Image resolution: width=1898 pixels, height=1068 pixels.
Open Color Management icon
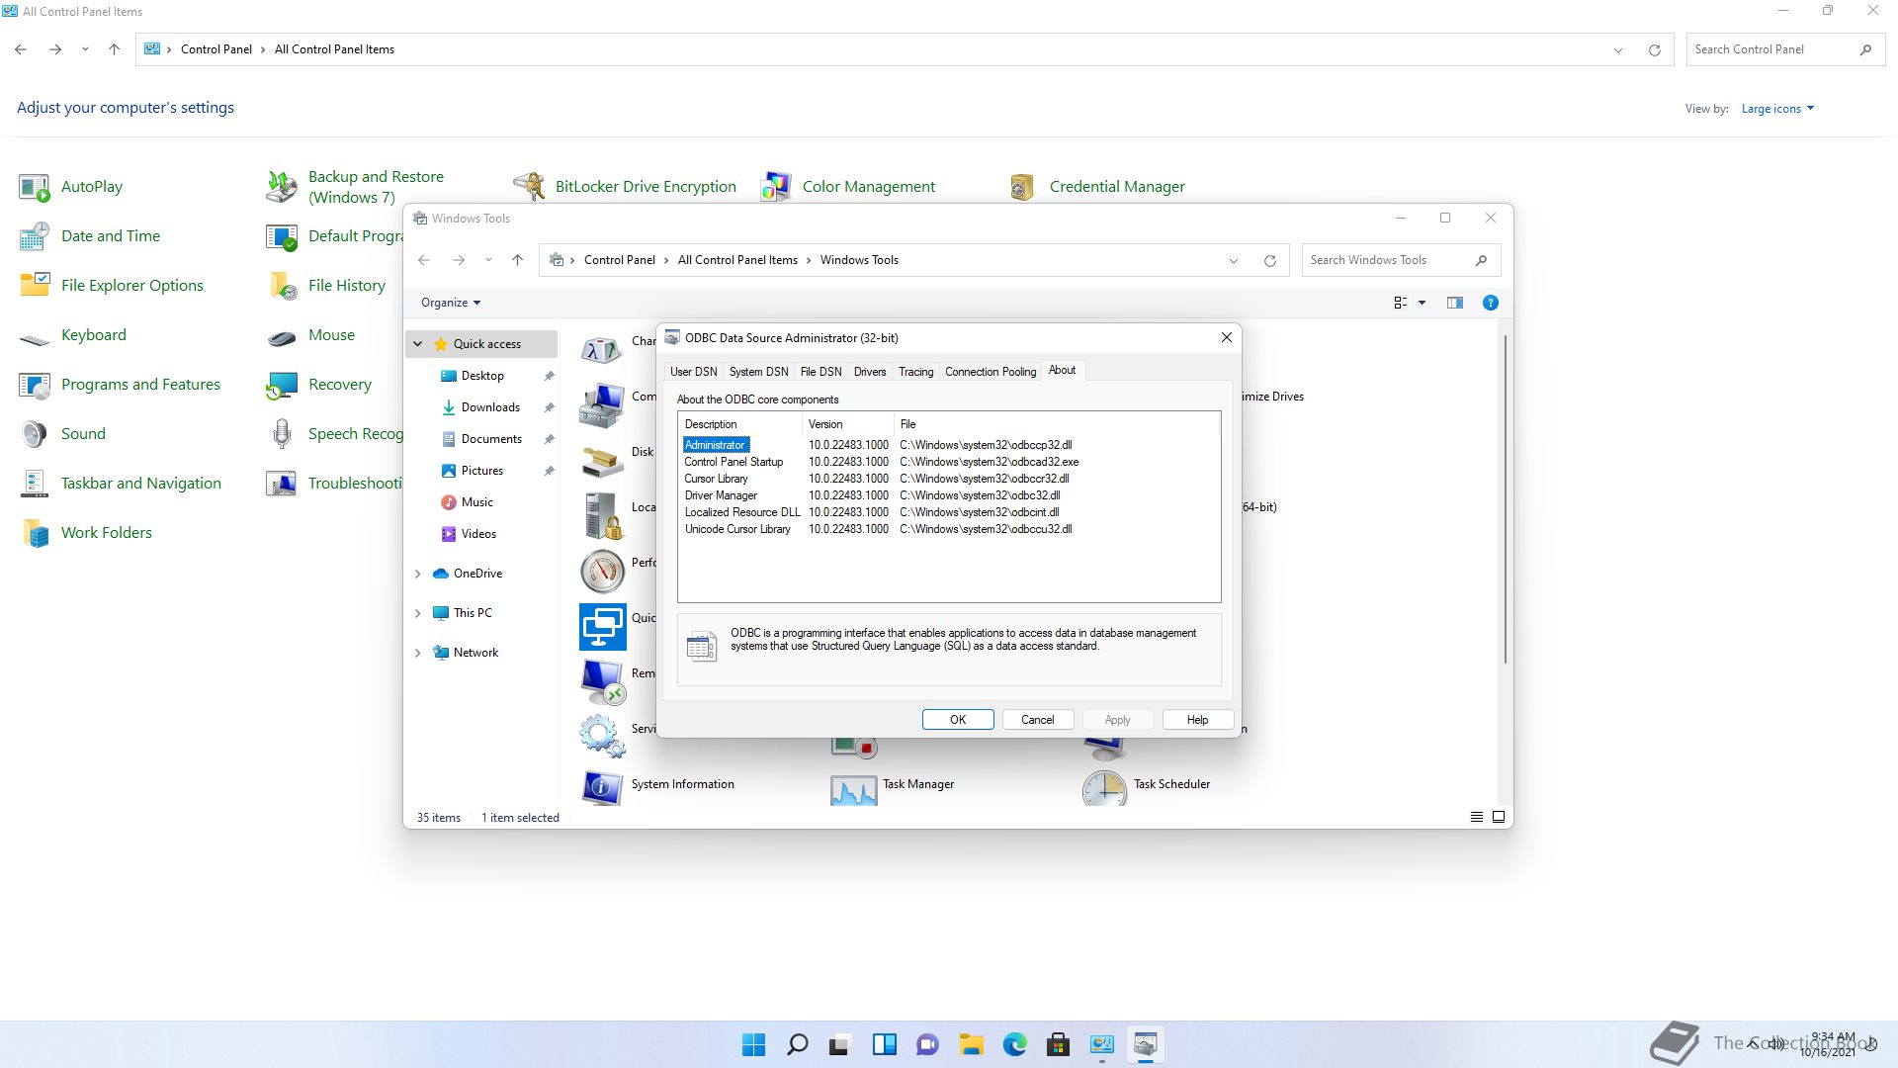click(776, 187)
